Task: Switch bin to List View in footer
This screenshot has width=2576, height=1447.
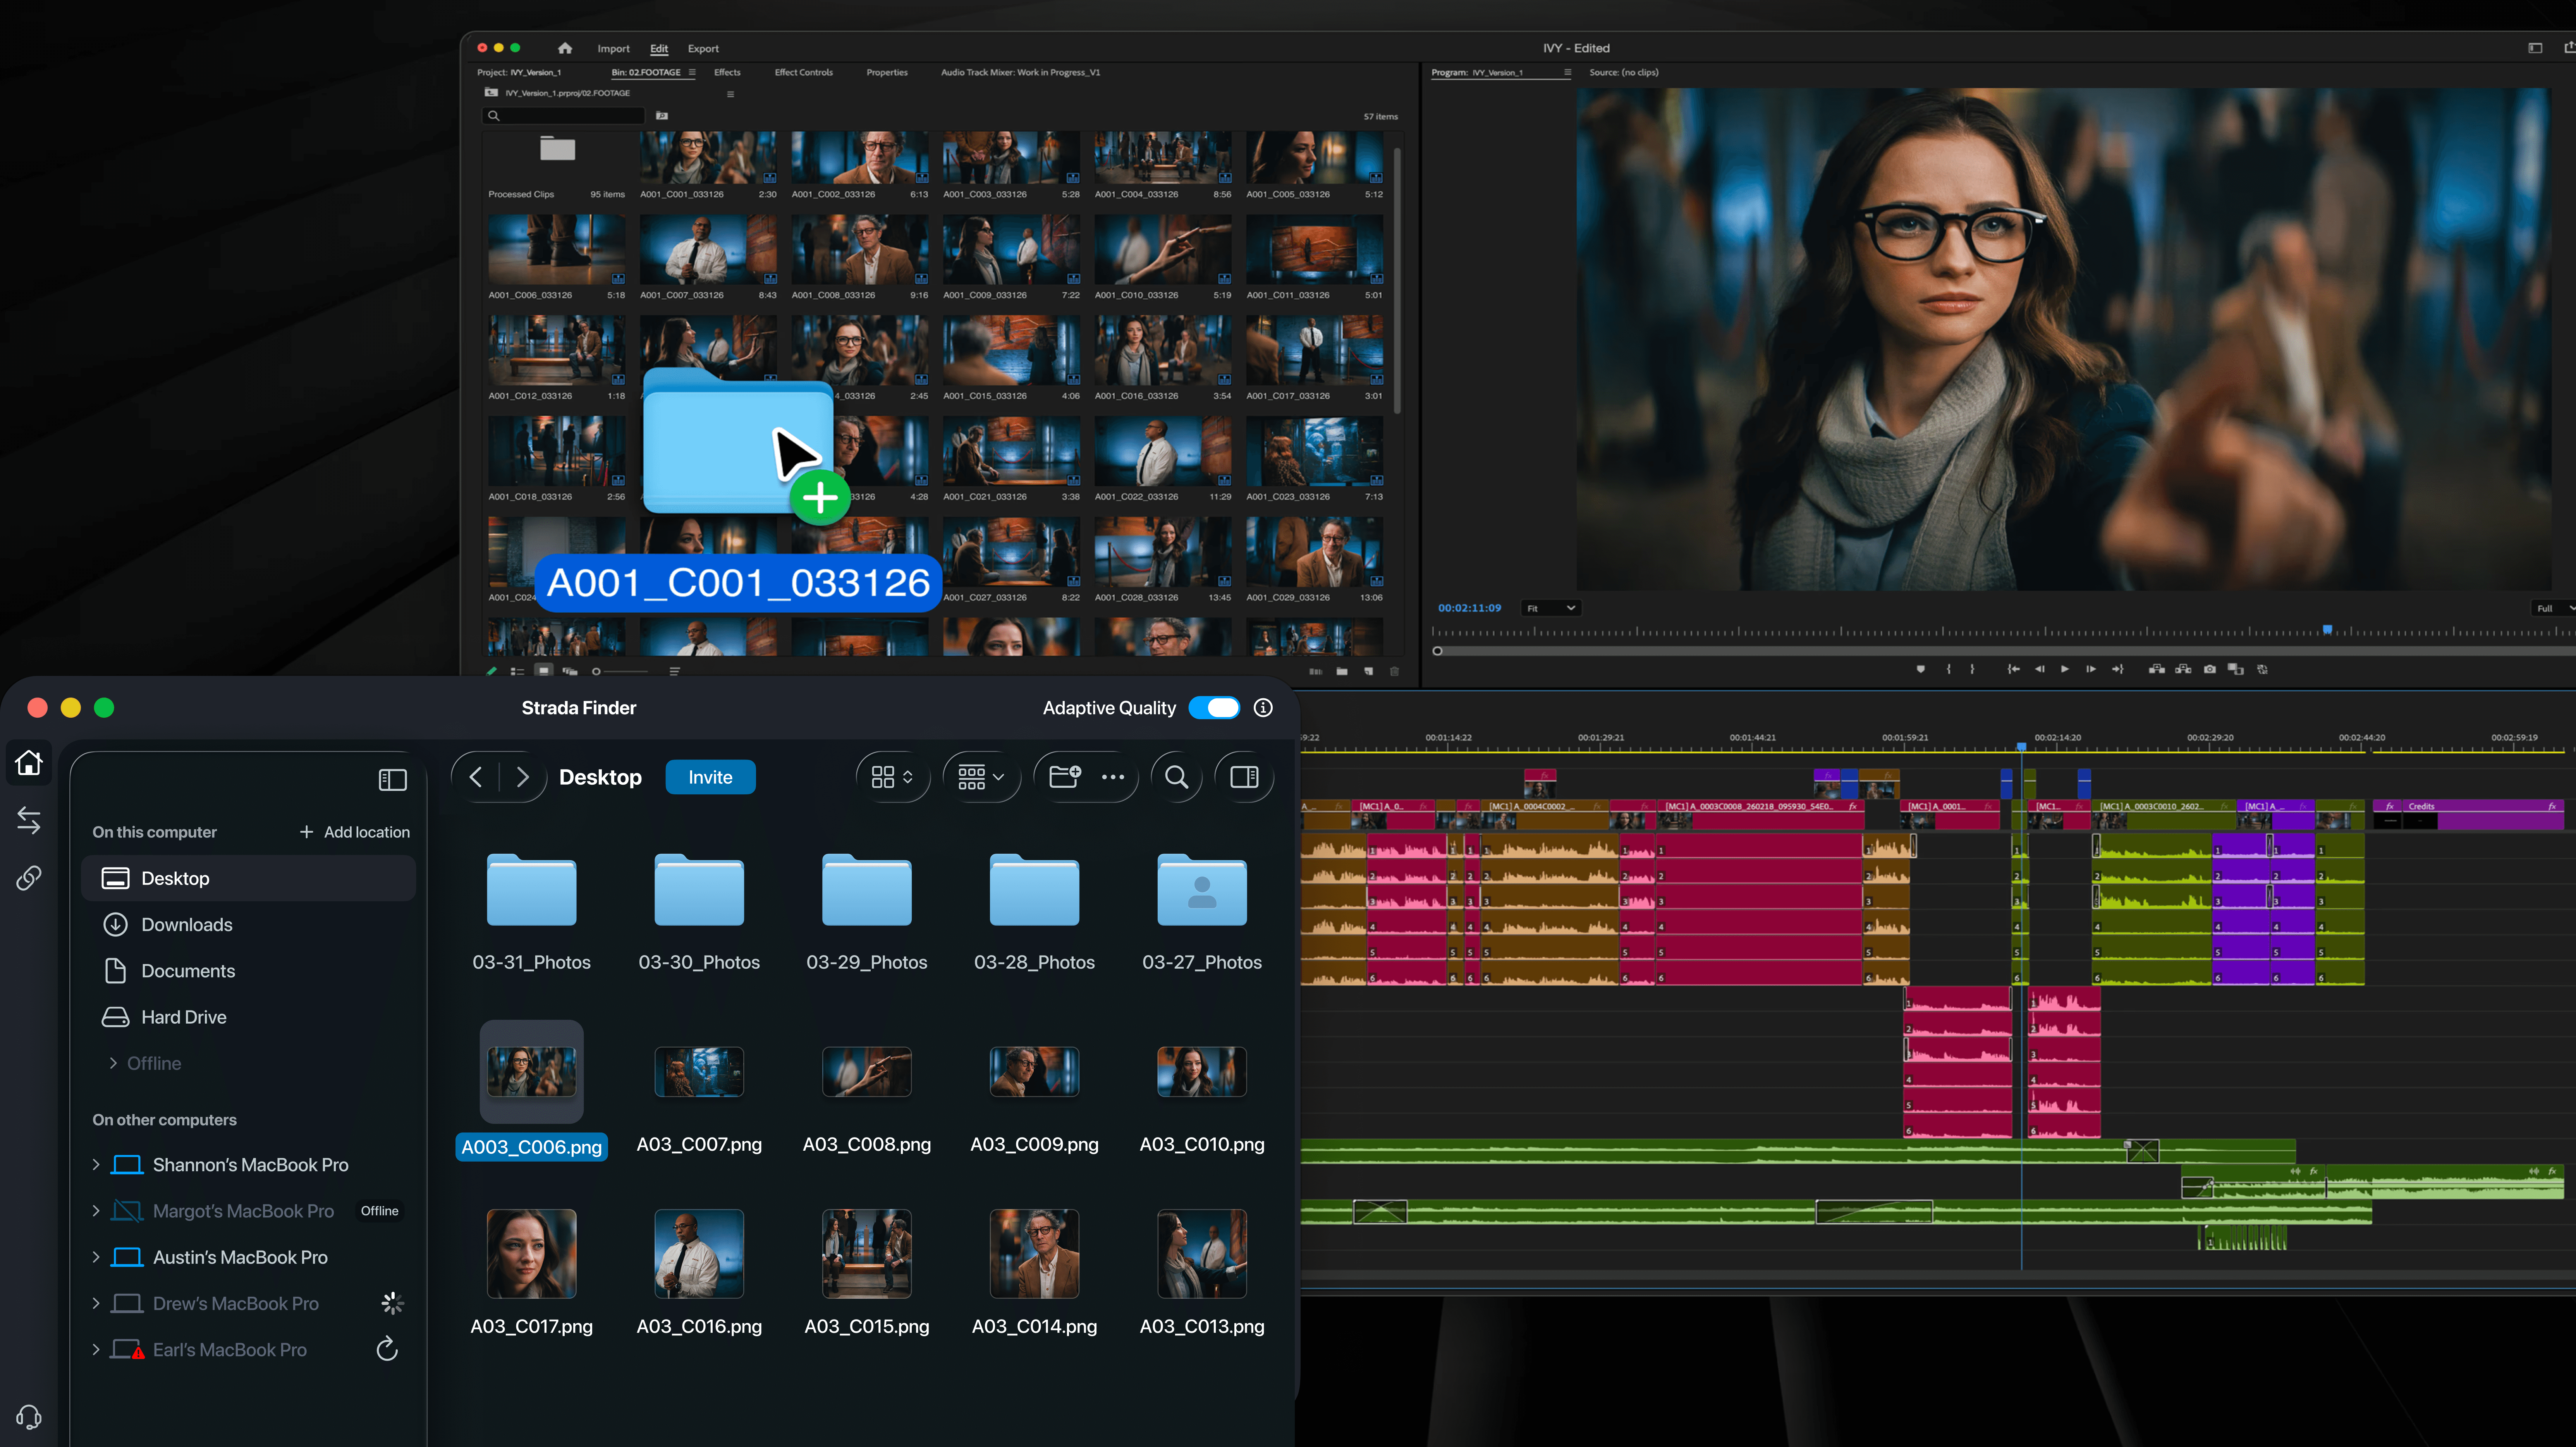Action: (x=517, y=672)
